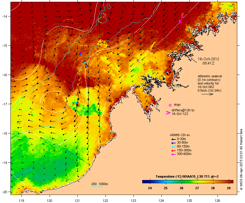This screenshot has width=245, height=203.
Task: Click the 08:41Z time label
Action: click(x=209, y=63)
